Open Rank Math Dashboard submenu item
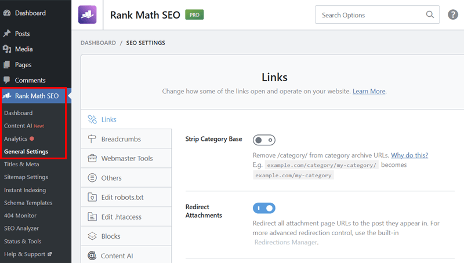Image resolution: width=464 pixels, height=263 pixels. pos(19,113)
